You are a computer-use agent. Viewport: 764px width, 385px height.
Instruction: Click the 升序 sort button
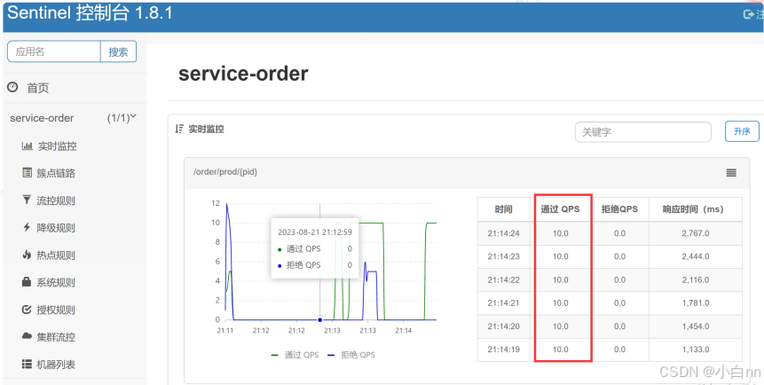pos(742,131)
